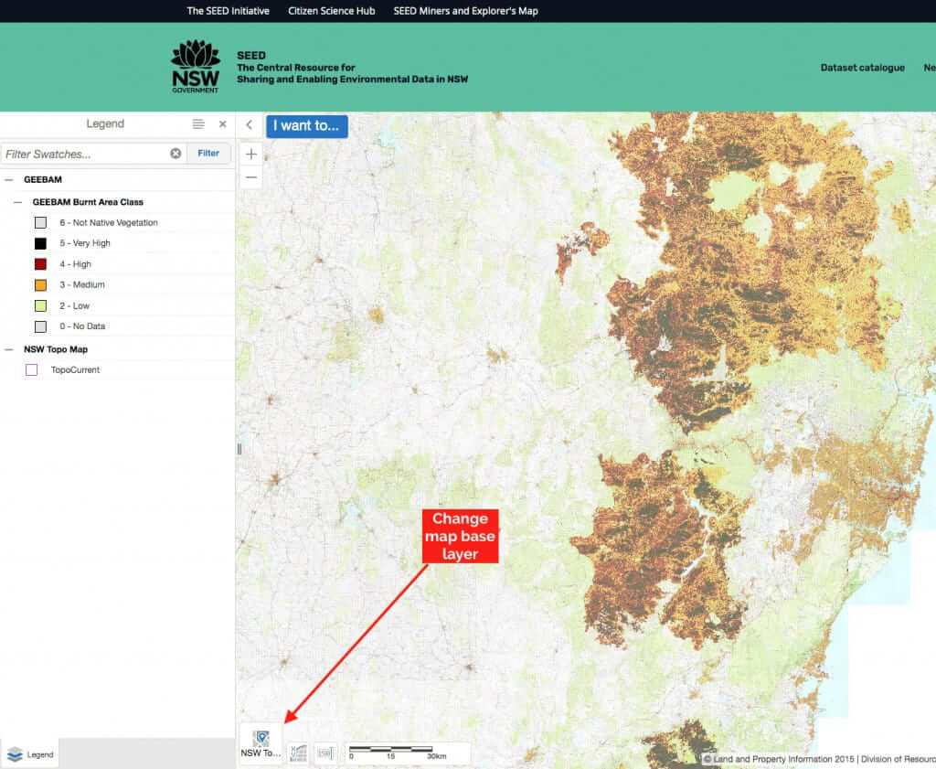Open the Legend tab with the layers icon

[31, 754]
